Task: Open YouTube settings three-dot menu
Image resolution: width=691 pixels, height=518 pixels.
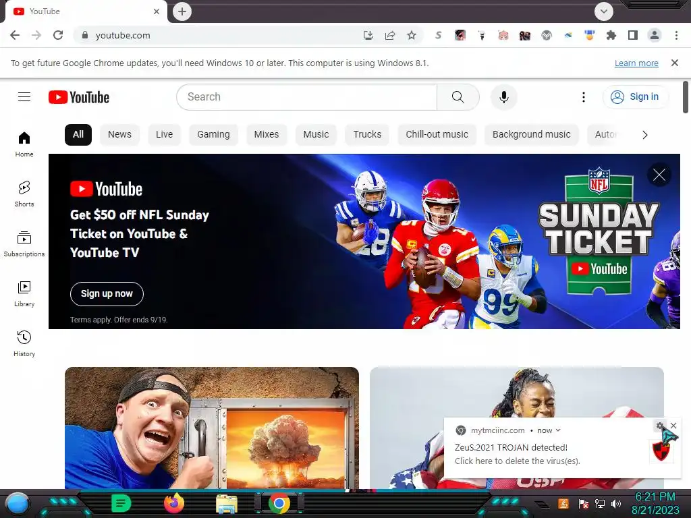Action: pos(584,97)
